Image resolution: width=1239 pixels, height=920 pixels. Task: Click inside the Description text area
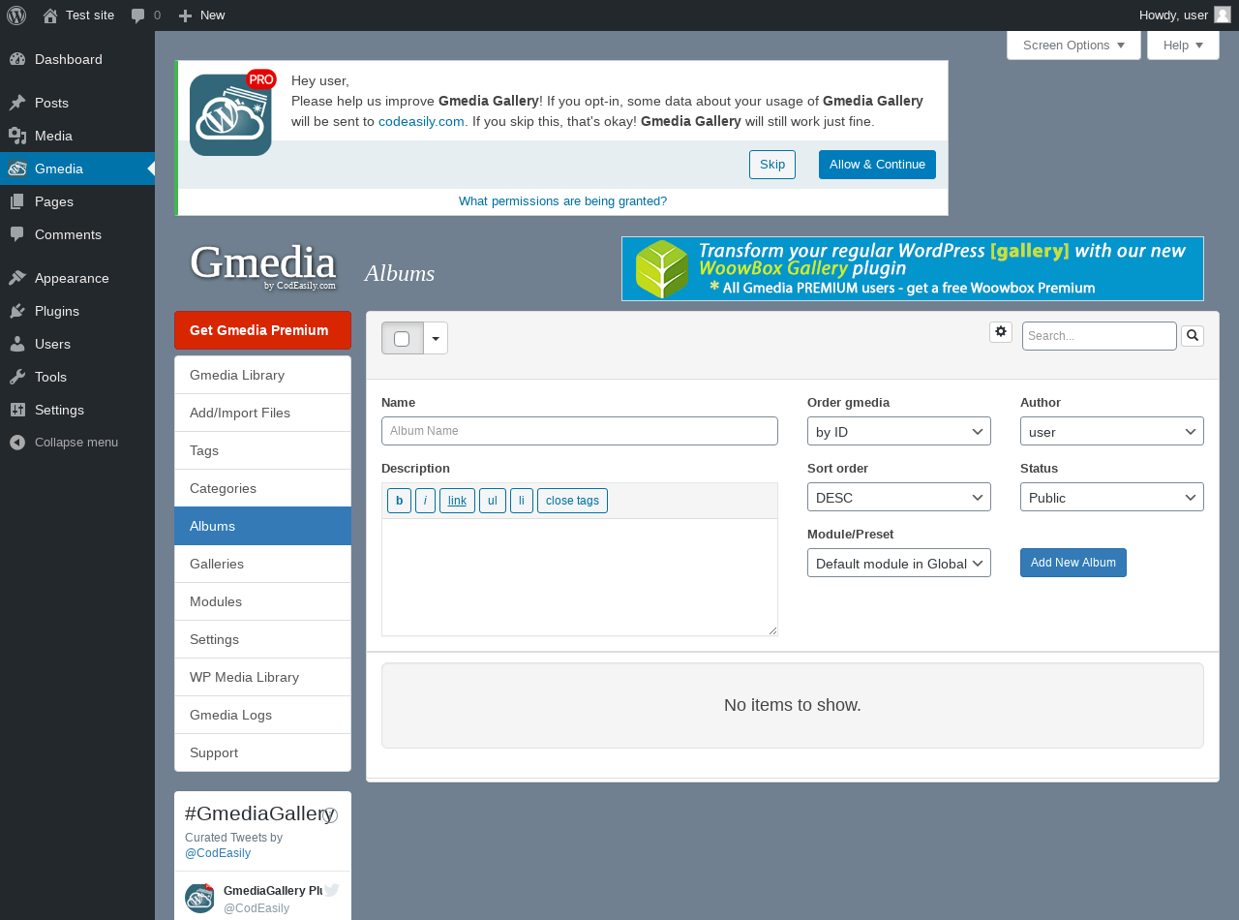[x=580, y=577]
